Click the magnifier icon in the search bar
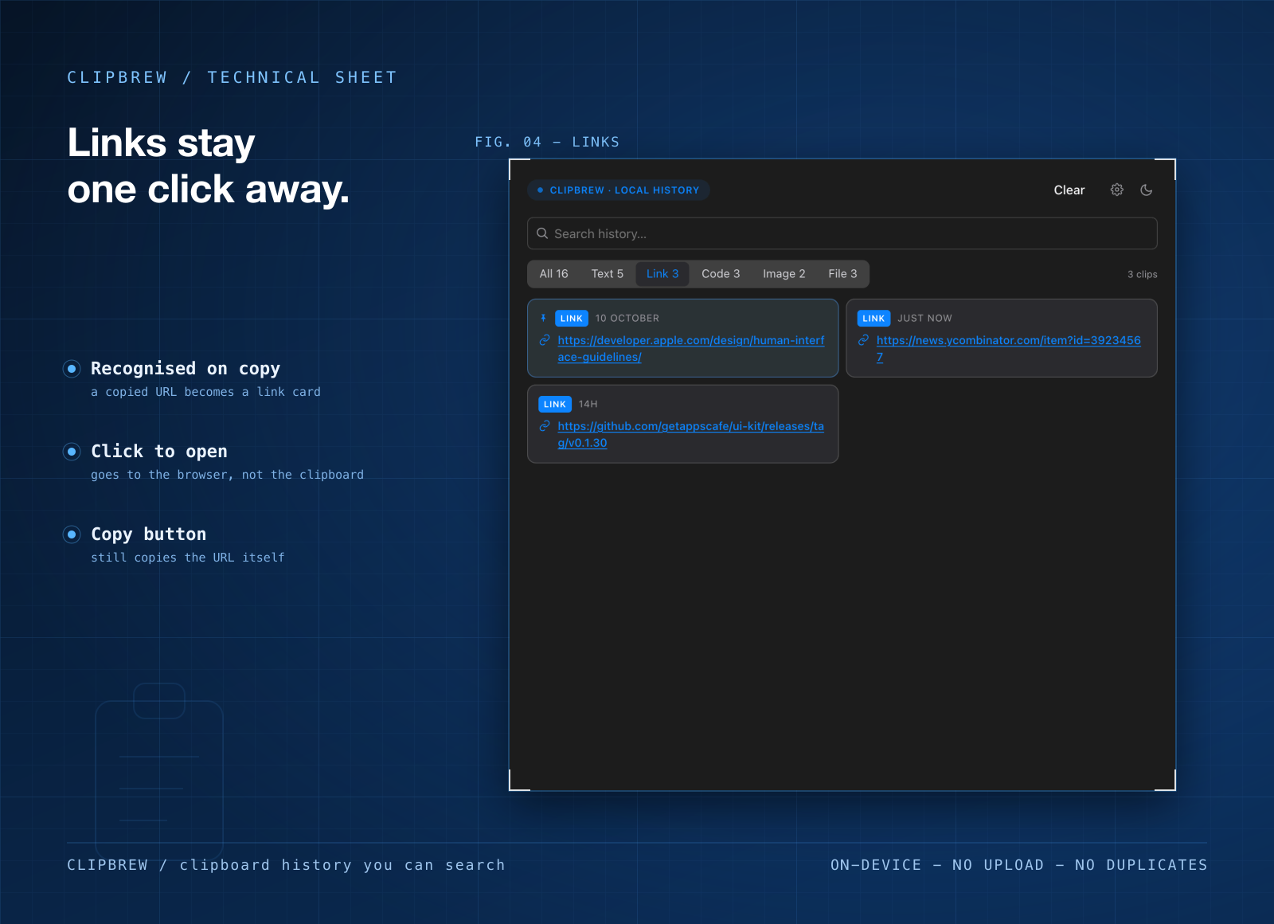Viewport: 1274px width, 924px height. tap(542, 233)
